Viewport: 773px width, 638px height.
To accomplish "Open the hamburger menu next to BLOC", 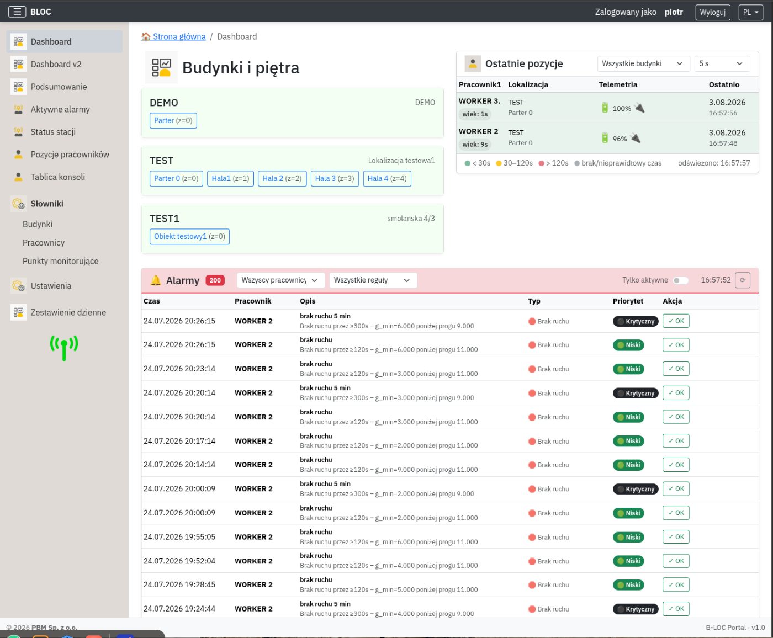I will point(17,12).
